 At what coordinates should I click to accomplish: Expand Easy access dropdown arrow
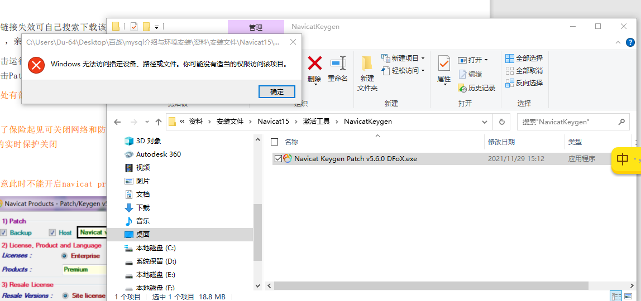[x=423, y=71]
